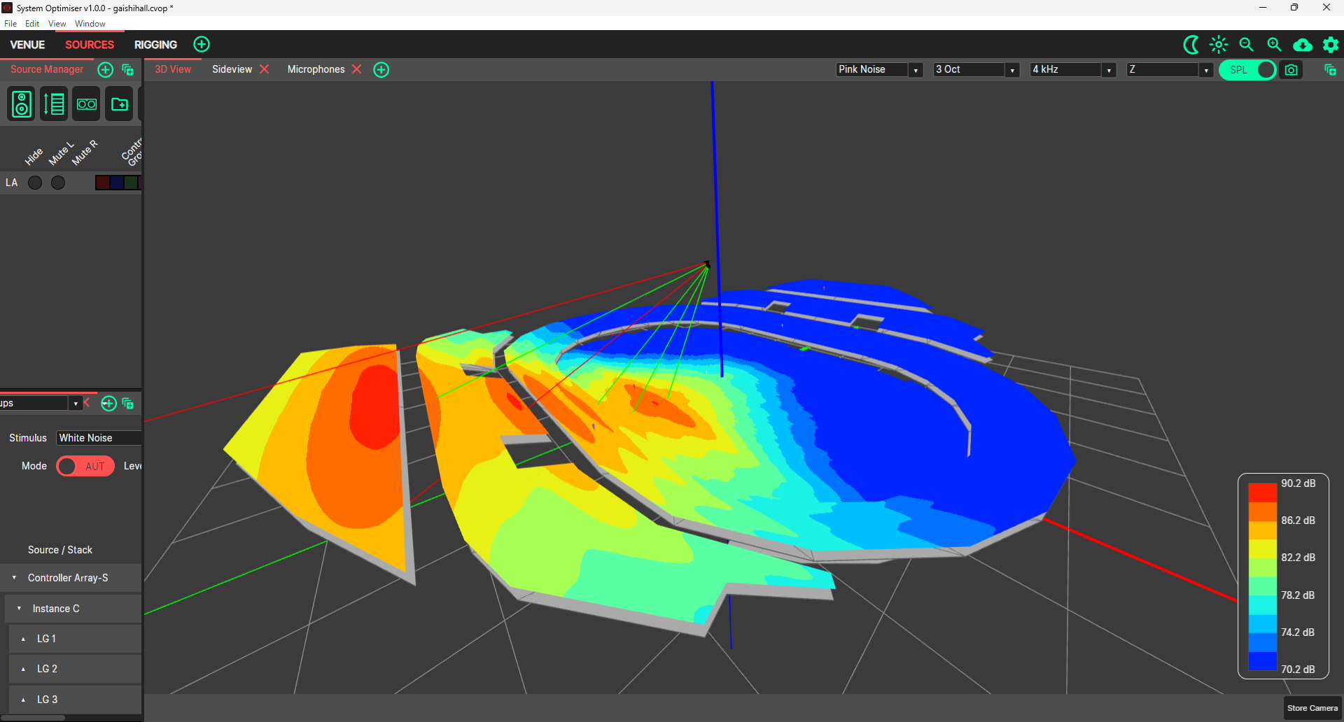
Task: Click the zoom out magnifier
Action: pos(1247,45)
